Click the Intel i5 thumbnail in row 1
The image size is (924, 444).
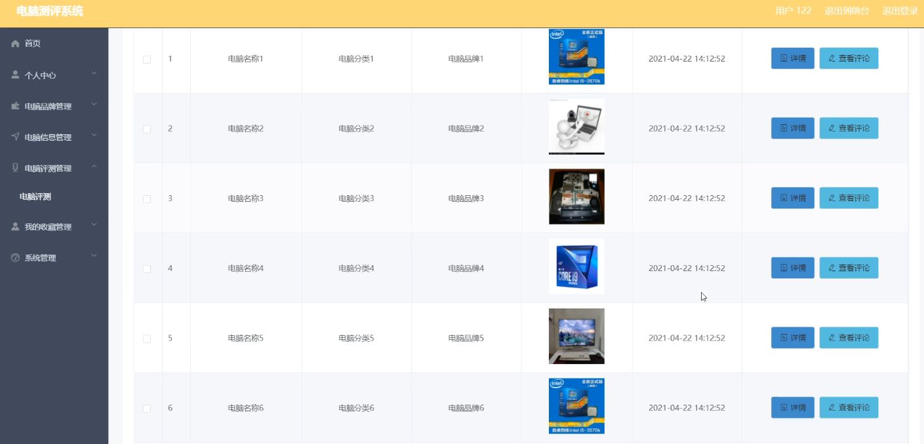point(576,56)
